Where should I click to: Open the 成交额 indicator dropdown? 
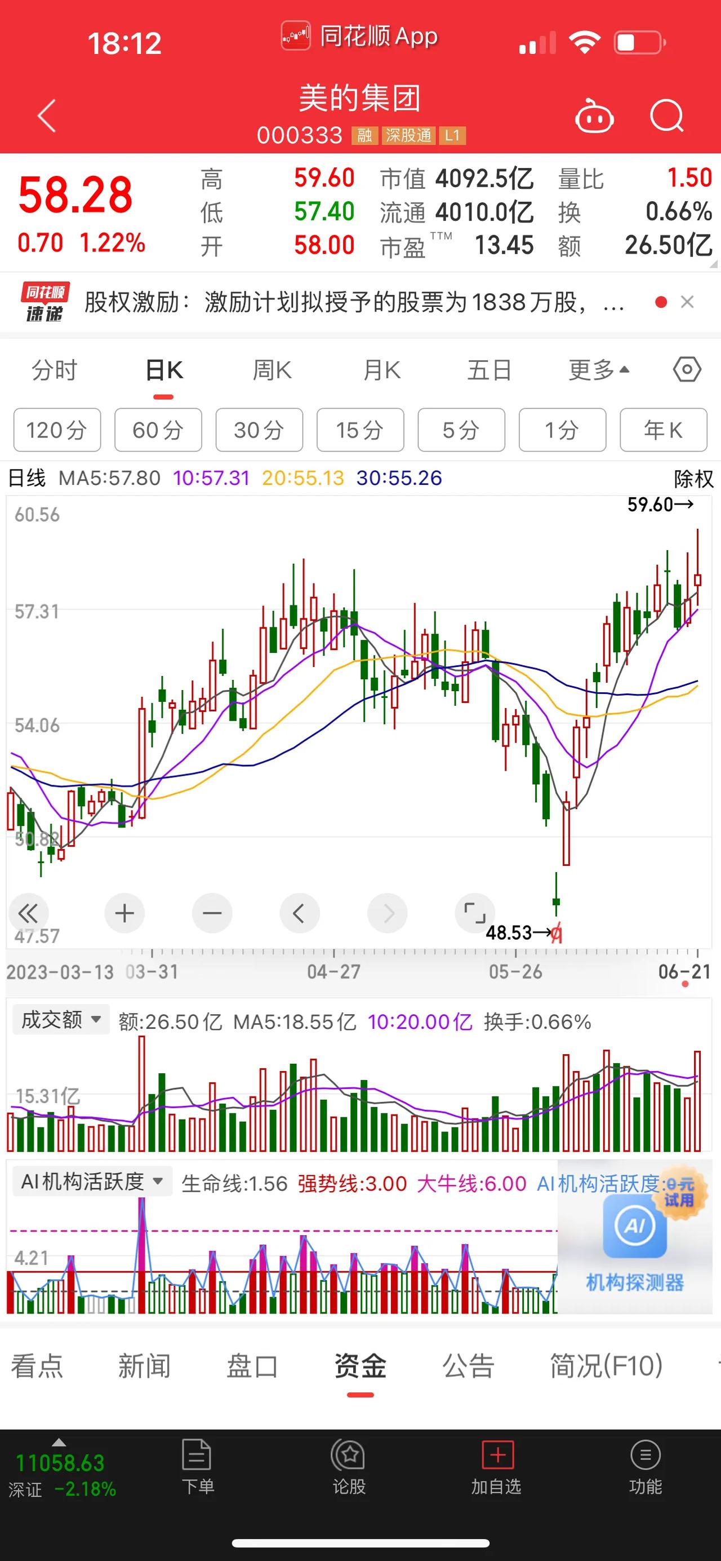pyautogui.click(x=61, y=1020)
